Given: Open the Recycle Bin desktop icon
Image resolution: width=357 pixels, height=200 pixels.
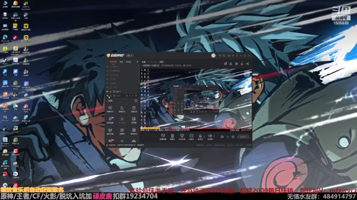Looking at the screenshot, I should click(x=5, y=16).
